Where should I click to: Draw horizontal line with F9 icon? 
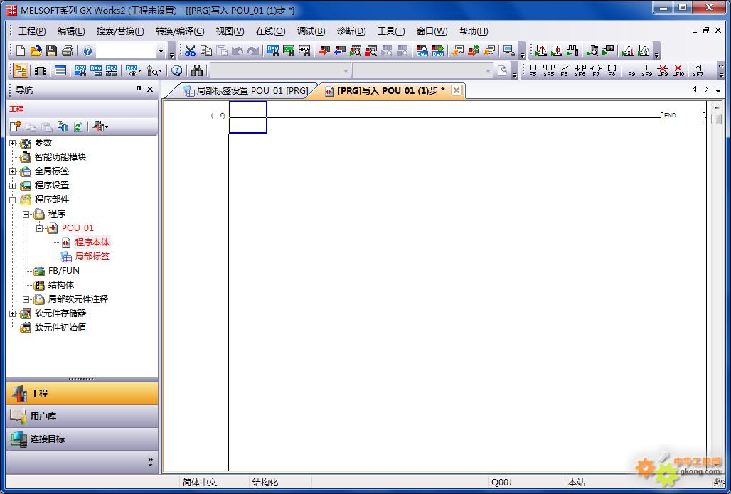pyautogui.click(x=631, y=71)
